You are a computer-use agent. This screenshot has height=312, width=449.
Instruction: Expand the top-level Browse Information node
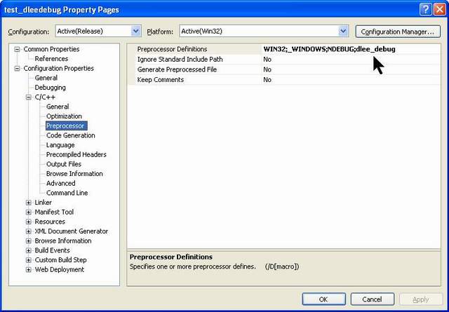pyautogui.click(x=28, y=240)
